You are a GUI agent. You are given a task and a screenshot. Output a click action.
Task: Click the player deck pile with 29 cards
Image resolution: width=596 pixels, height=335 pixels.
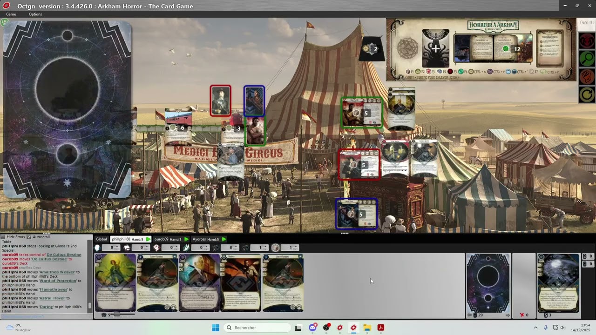click(488, 283)
